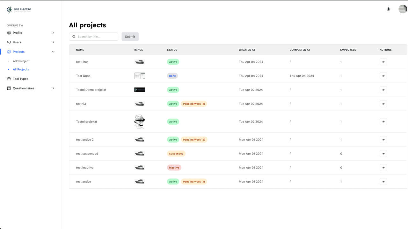Screen dimensions: 408x229
Task: Click the One Electro logo
Action: 19,10
